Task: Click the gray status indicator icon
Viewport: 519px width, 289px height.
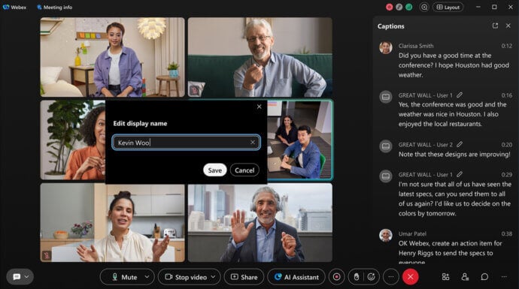Action: [399, 7]
